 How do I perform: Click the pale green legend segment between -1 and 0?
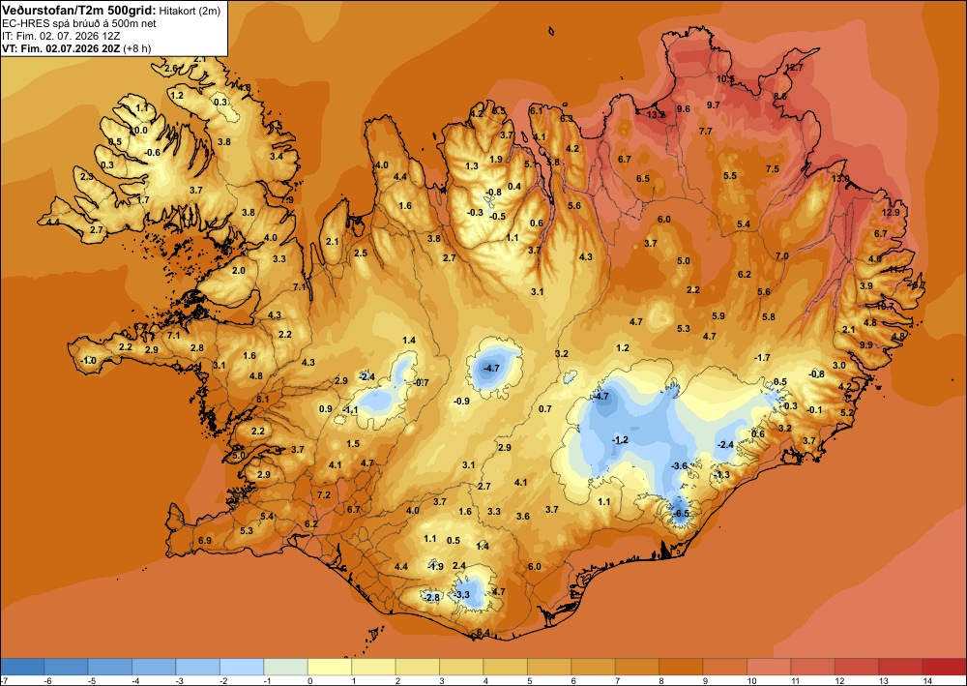pos(285,667)
